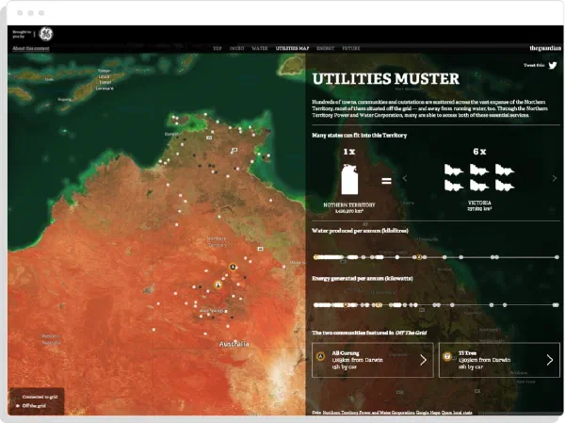Select map marker A near Ali Curung
565x423 pixels.
[x=234, y=267]
